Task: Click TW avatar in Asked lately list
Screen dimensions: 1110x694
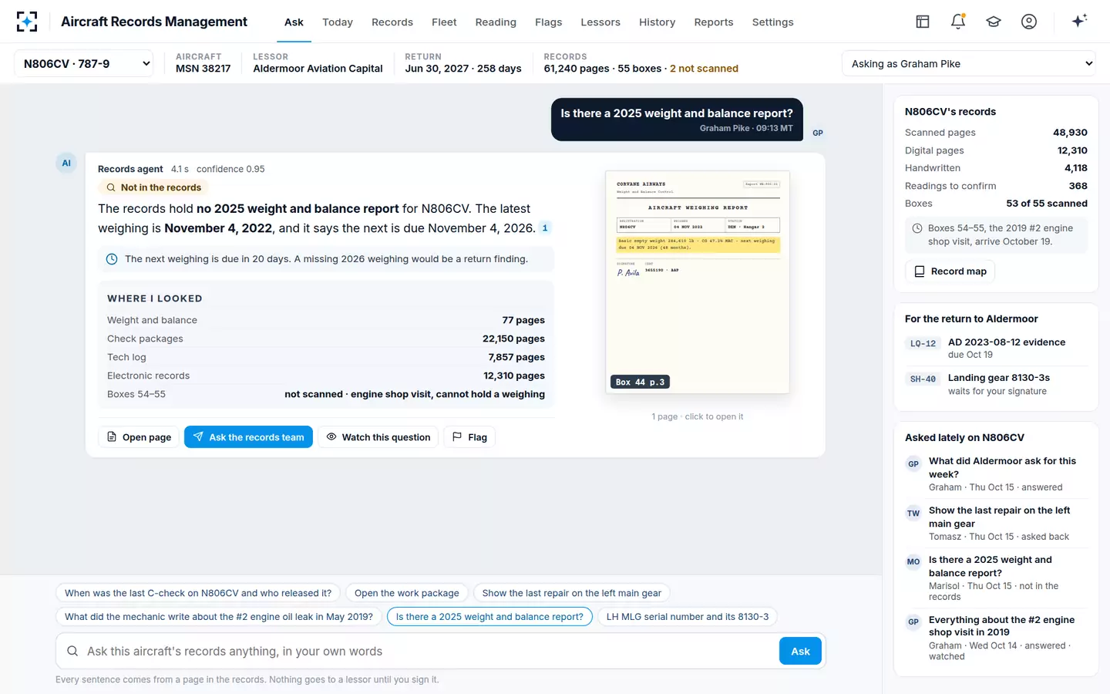Action: (x=913, y=514)
